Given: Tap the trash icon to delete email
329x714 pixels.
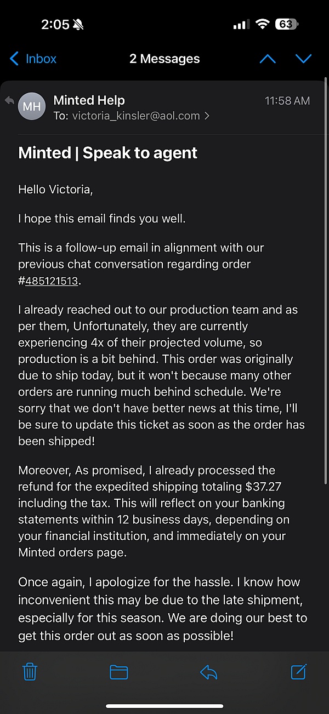Looking at the screenshot, I should pyautogui.click(x=30, y=671).
